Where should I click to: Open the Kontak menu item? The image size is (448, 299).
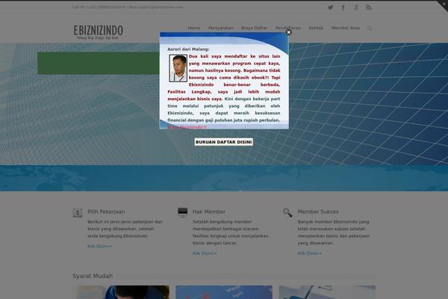(316, 28)
